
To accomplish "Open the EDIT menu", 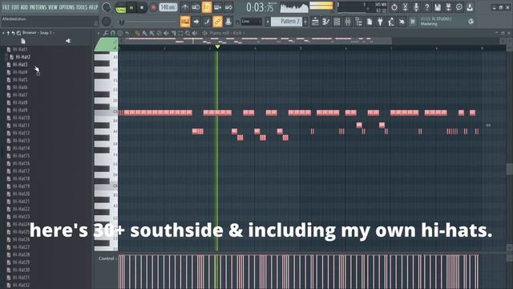I will pyautogui.click(x=15, y=7).
